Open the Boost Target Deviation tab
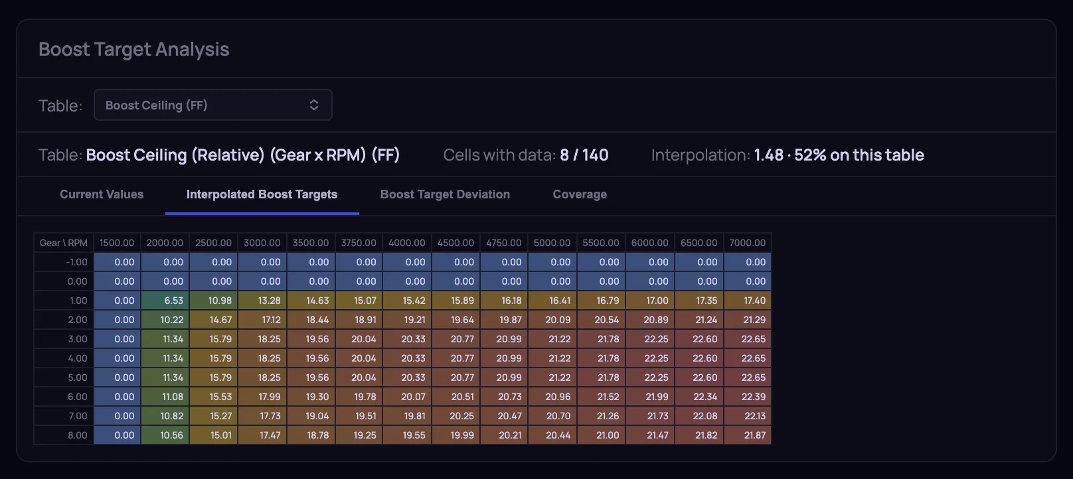 click(445, 194)
